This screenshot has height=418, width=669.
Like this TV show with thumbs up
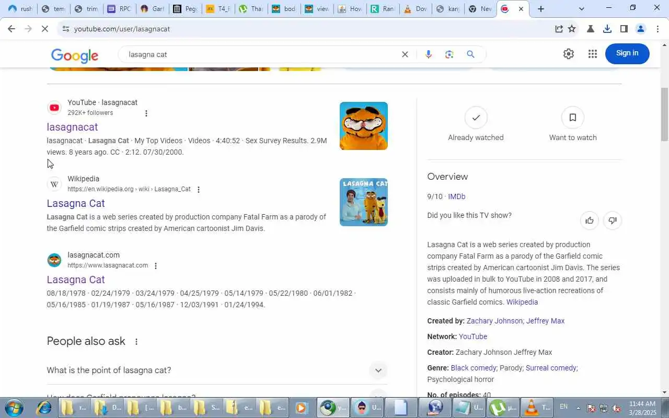pyautogui.click(x=590, y=220)
